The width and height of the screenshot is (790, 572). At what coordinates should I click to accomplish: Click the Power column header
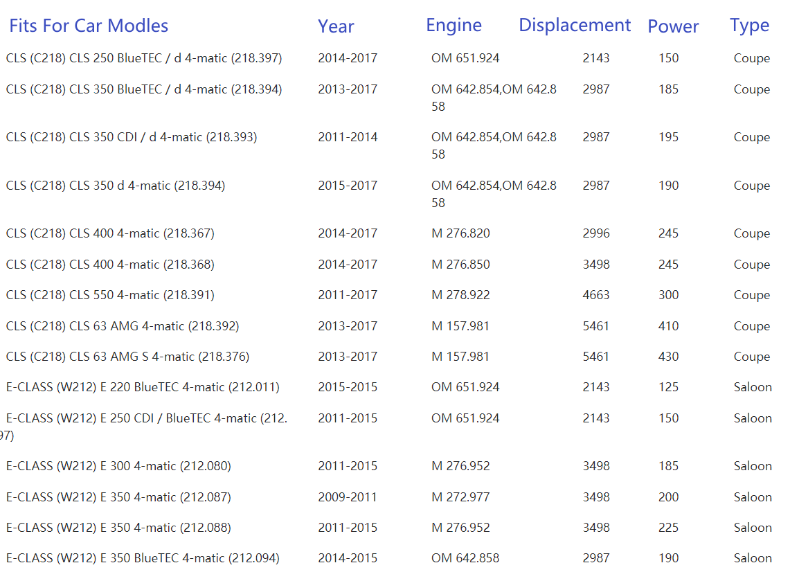673,27
